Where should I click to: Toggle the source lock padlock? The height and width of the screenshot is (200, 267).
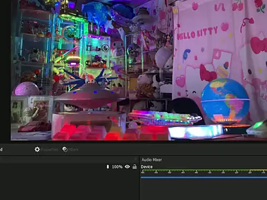135,167
